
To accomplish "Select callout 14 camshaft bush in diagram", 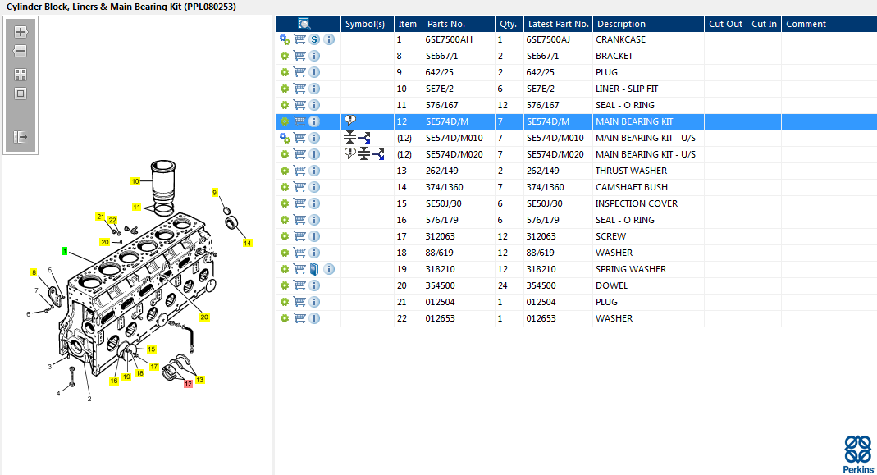I will point(247,243).
